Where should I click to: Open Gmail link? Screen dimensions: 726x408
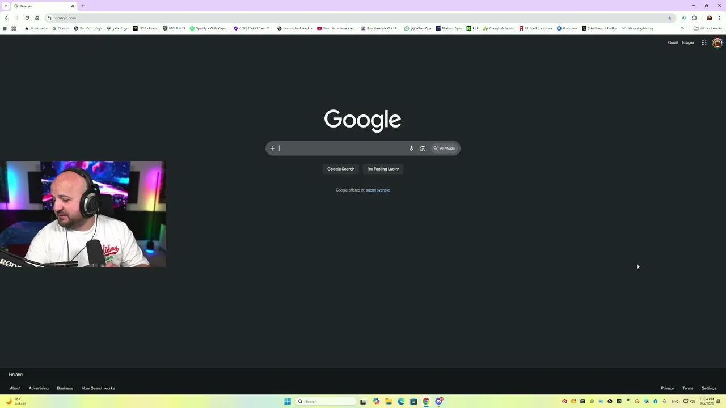pyautogui.click(x=673, y=42)
